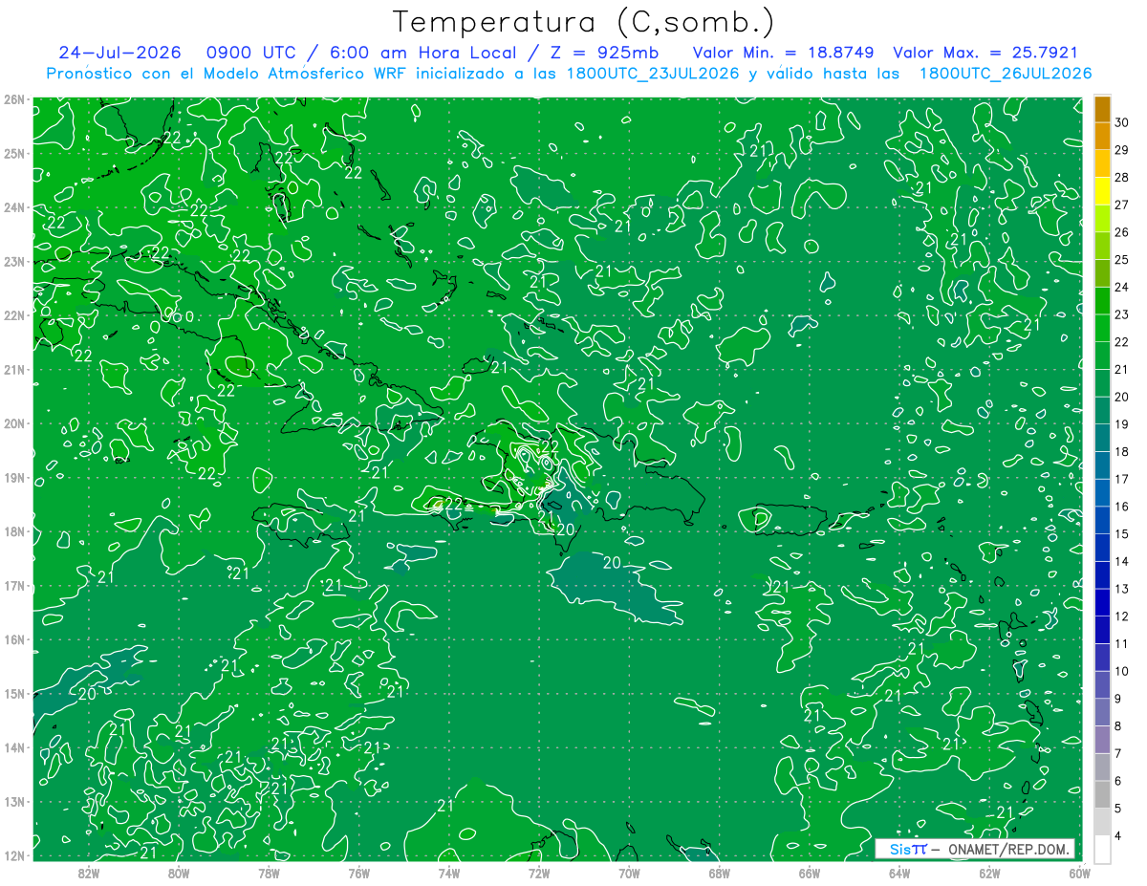Click the ONAMET/REP.DOM. logo box
The image size is (1147, 886).
point(975,849)
